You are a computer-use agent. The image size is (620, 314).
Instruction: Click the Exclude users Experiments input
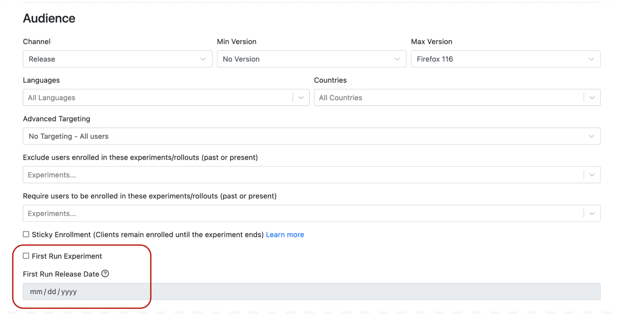303,175
